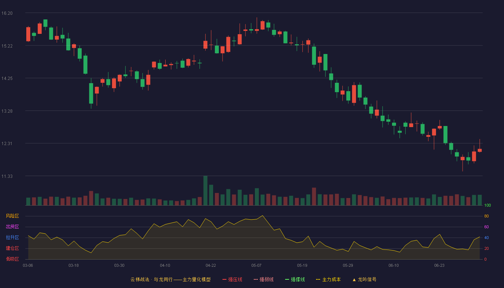Click the 05-29 date label
This screenshot has height=288, width=504.
348,265
